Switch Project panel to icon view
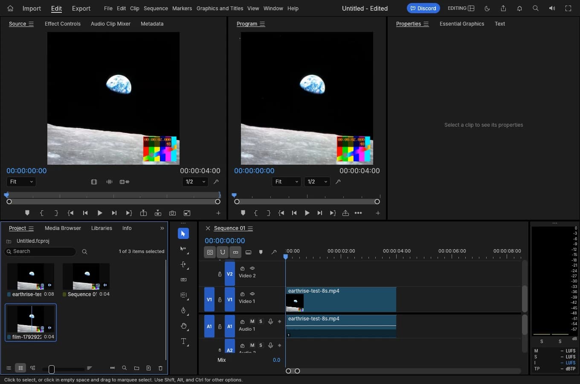Image resolution: width=580 pixels, height=384 pixels. (x=20, y=368)
